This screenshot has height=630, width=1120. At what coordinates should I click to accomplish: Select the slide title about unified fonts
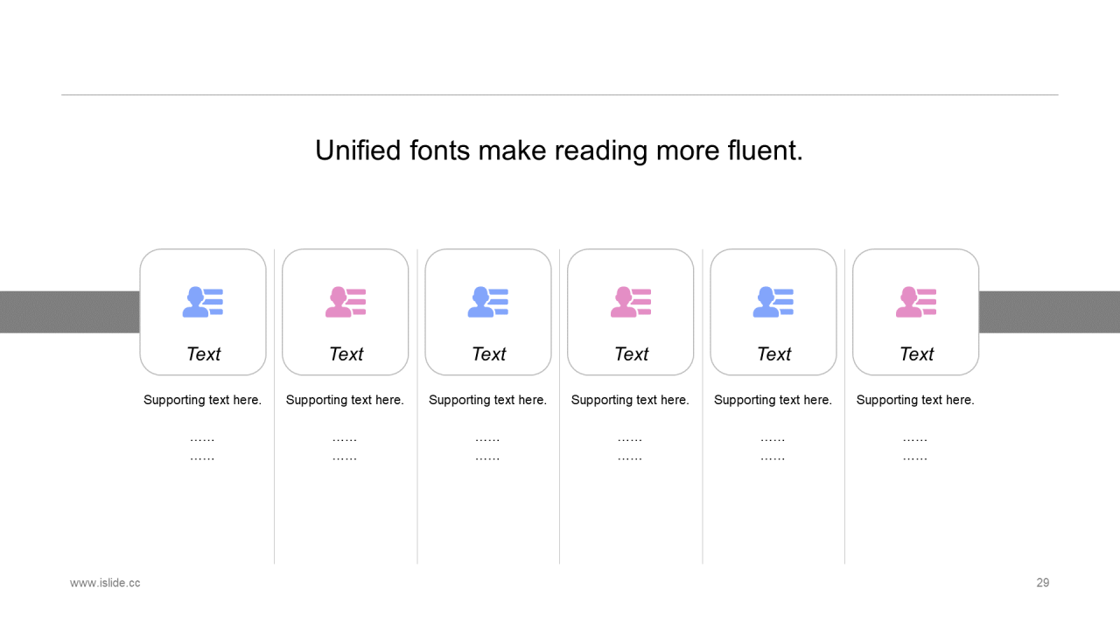tap(559, 150)
